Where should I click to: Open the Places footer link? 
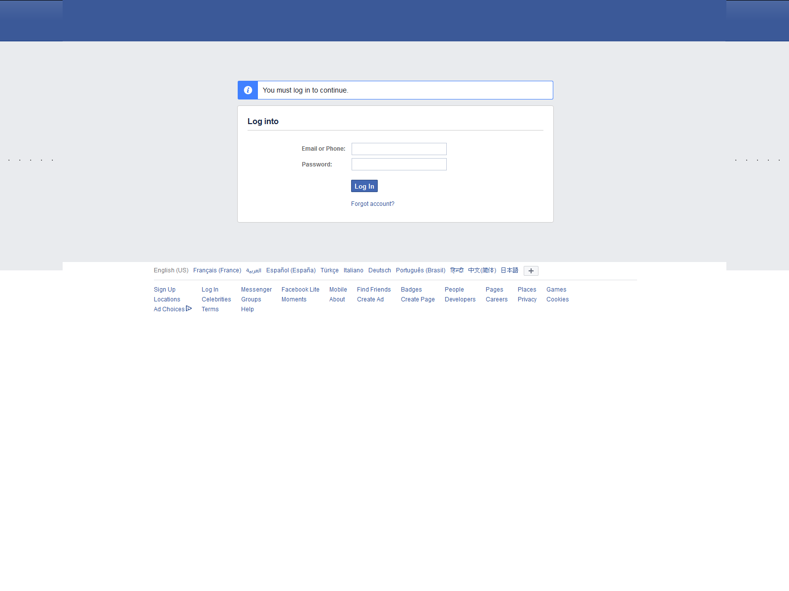click(x=527, y=290)
